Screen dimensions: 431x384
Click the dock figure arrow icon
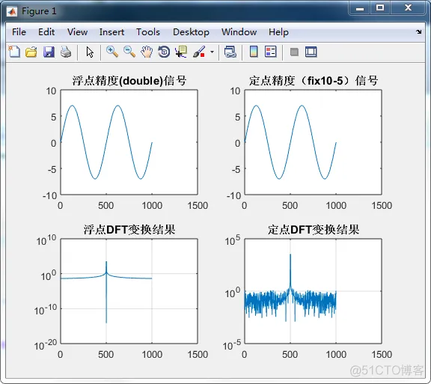click(418, 32)
